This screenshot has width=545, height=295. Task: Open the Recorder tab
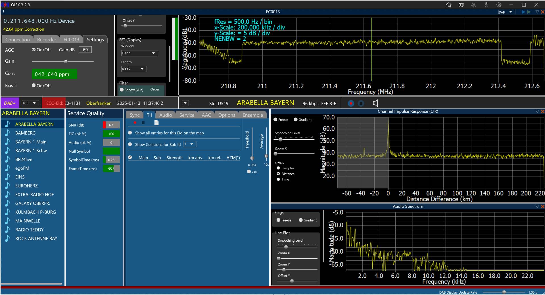pos(47,39)
